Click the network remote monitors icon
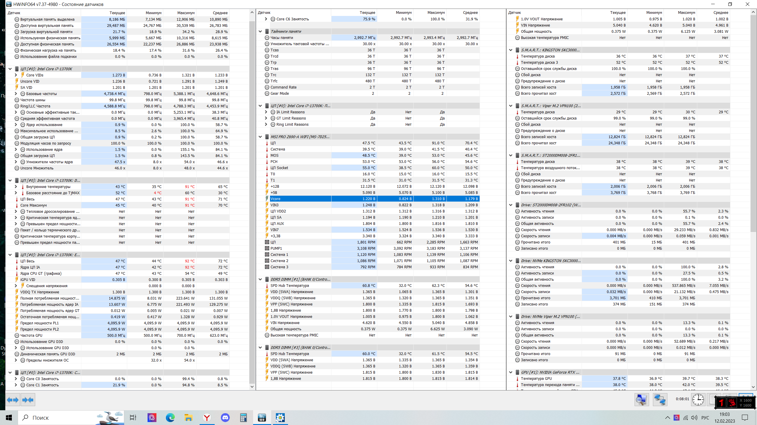The height and width of the screenshot is (425, 757). point(660,400)
